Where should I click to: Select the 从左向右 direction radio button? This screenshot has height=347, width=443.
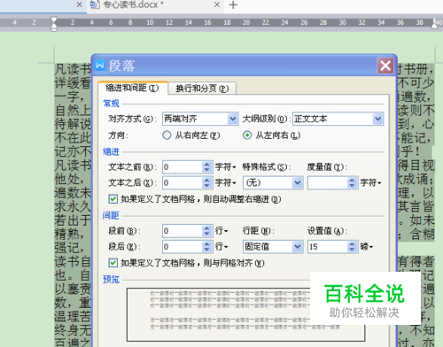247,135
